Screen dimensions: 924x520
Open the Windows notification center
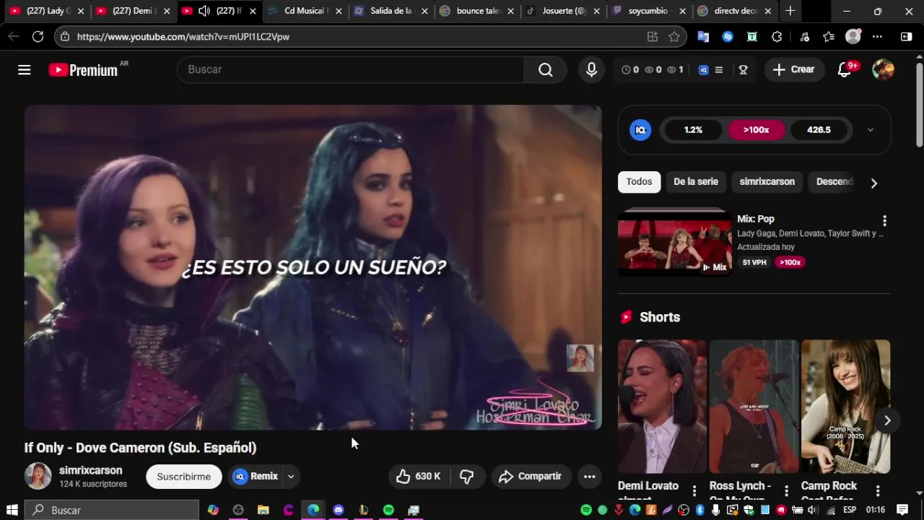point(902,510)
